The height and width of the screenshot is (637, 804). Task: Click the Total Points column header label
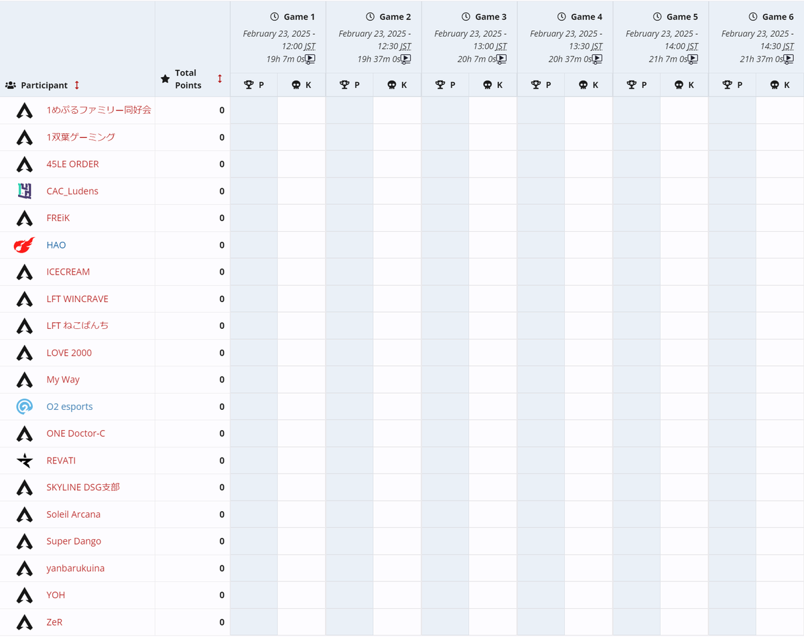(x=188, y=79)
